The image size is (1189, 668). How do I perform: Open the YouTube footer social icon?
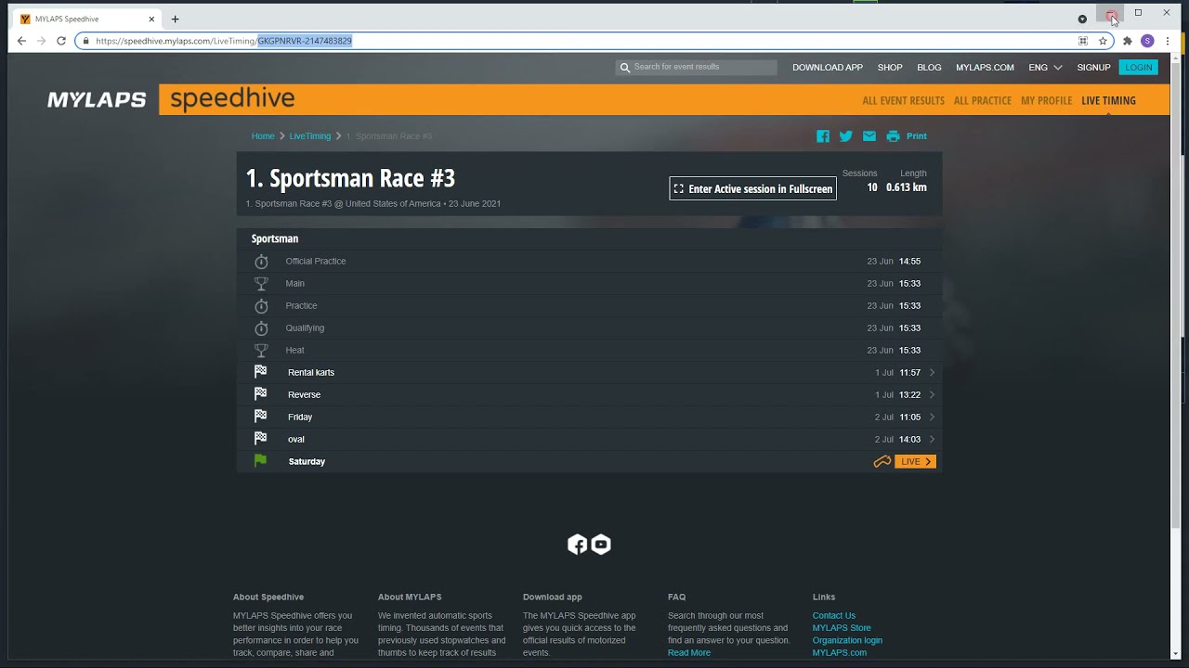coord(601,545)
